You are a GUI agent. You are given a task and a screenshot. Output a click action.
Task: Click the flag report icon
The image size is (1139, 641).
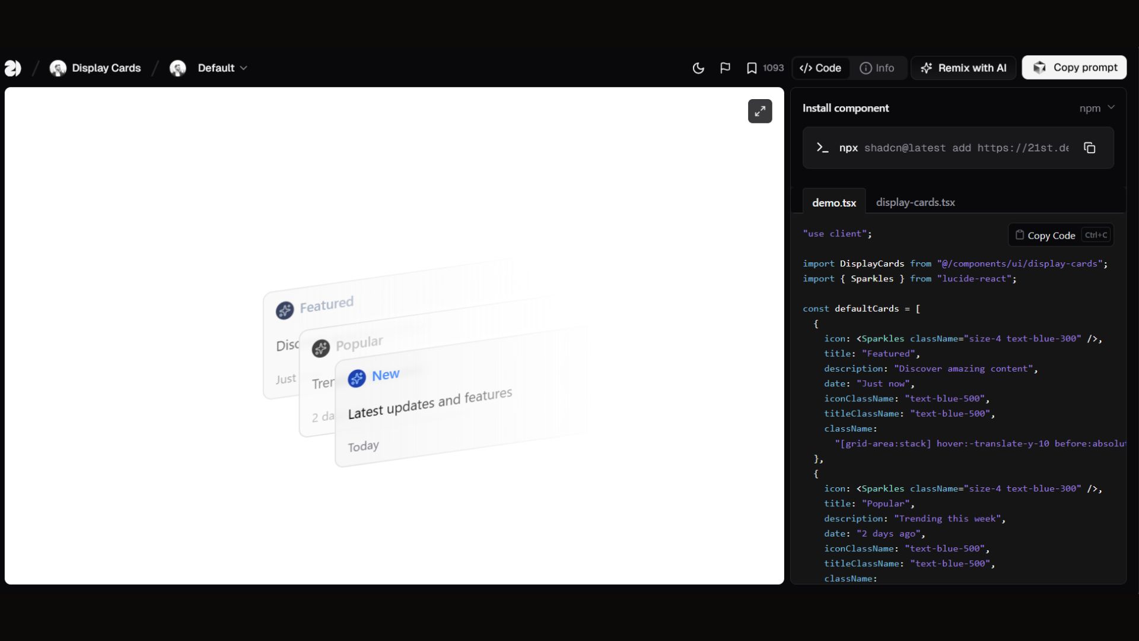coord(725,68)
